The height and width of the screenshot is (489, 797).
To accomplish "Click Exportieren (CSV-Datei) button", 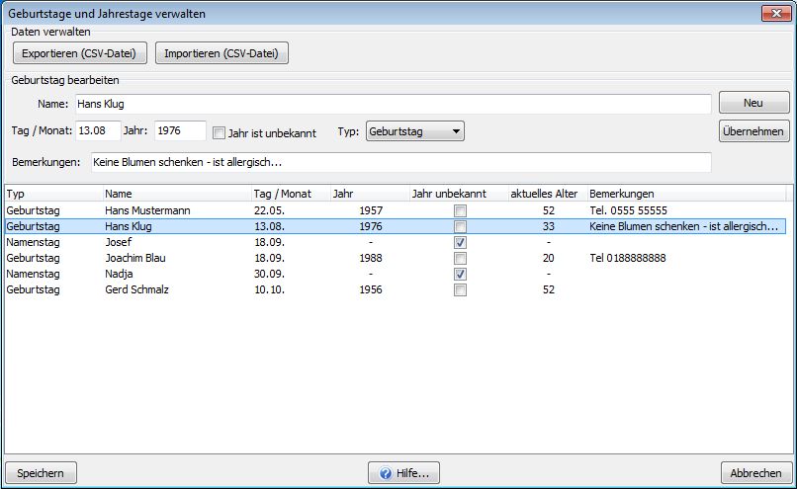I will click(80, 53).
